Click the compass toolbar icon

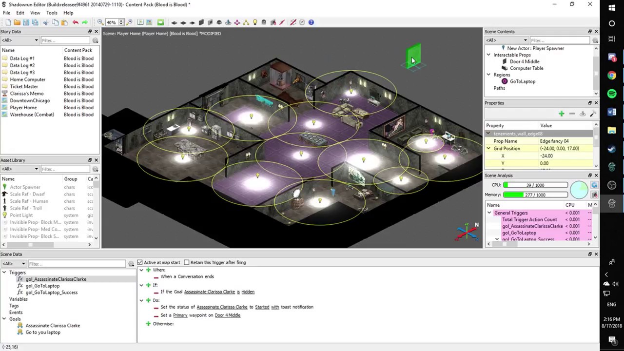302,22
